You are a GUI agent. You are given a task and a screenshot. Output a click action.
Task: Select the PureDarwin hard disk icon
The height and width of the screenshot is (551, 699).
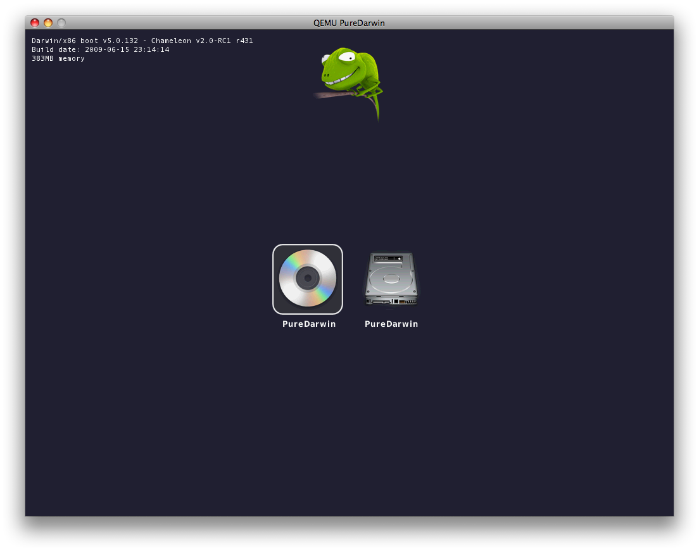[x=391, y=279]
